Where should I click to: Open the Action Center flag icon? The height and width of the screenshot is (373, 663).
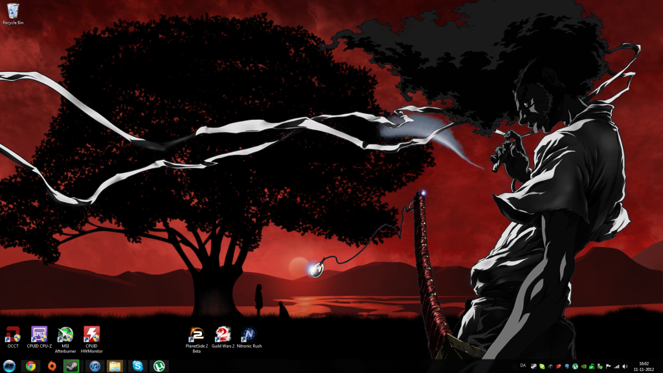(609, 367)
